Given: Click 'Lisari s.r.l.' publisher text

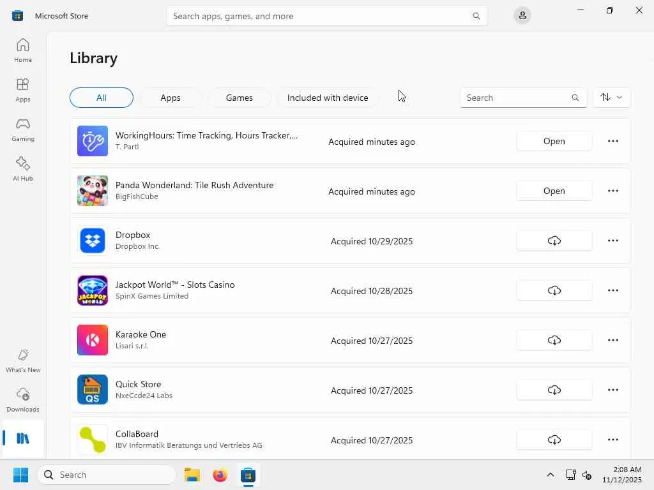Looking at the screenshot, I should point(132,346).
